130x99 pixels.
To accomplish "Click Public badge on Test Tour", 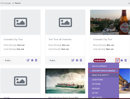I will tap(53, 60).
